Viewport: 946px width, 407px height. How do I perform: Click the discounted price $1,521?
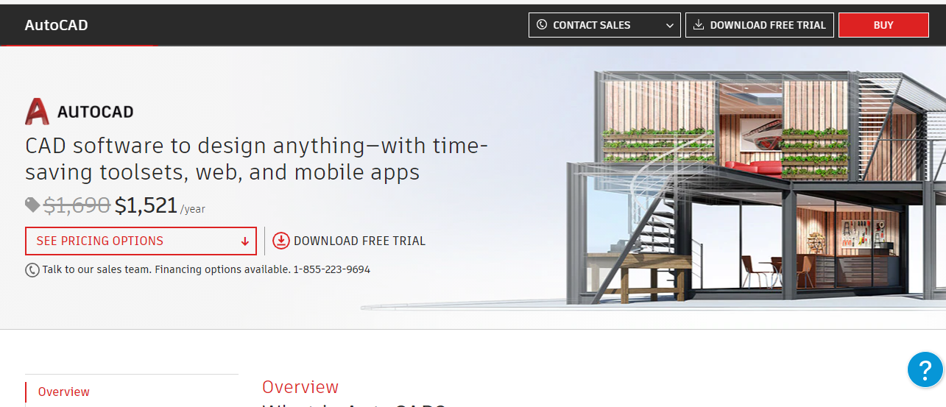[x=147, y=205]
